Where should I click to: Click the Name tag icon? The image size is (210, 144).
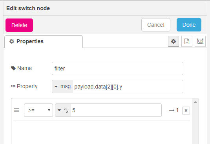click(13, 68)
